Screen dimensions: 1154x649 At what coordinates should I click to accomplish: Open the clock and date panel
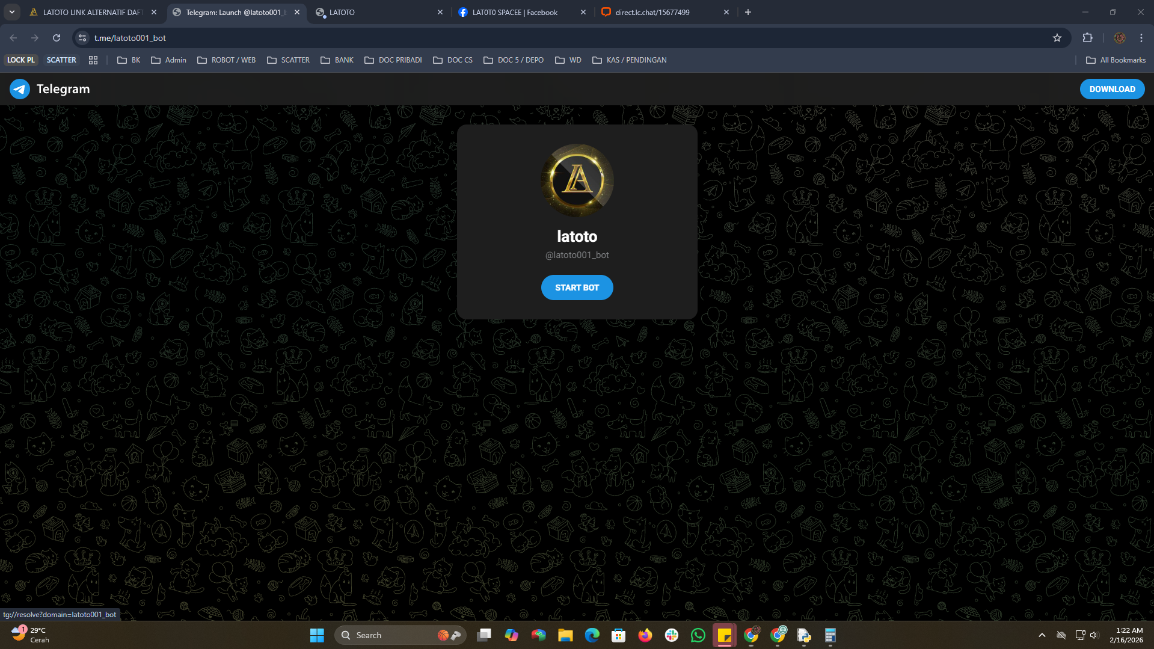(x=1126, y=635)
